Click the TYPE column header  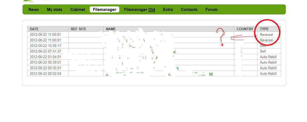click(264, 29)
